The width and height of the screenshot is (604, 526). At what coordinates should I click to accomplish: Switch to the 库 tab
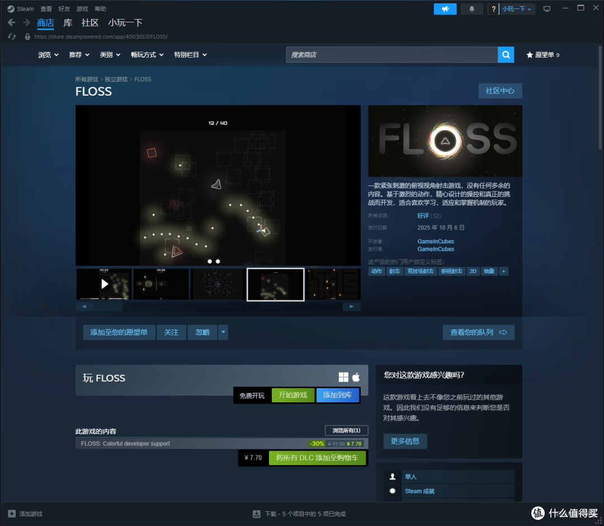click(x=68, y=23)
